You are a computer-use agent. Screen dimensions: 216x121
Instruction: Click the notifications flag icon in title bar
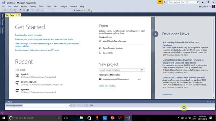click(x=160, y=2)
